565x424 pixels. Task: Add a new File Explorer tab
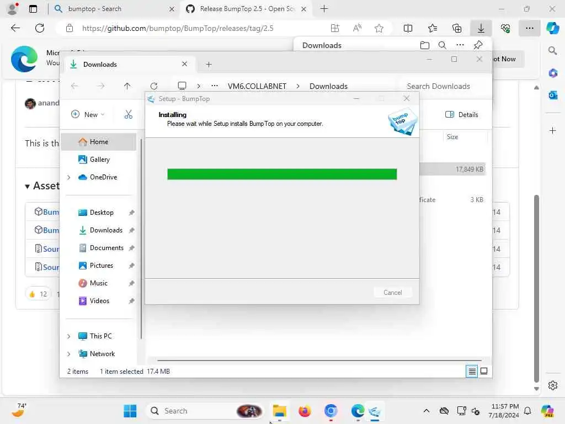[x=209, y=65]
